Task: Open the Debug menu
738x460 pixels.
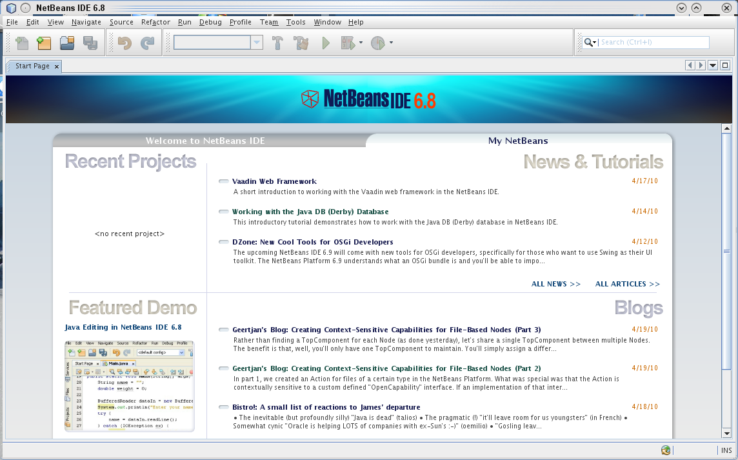Action: (x=210, y=22)
